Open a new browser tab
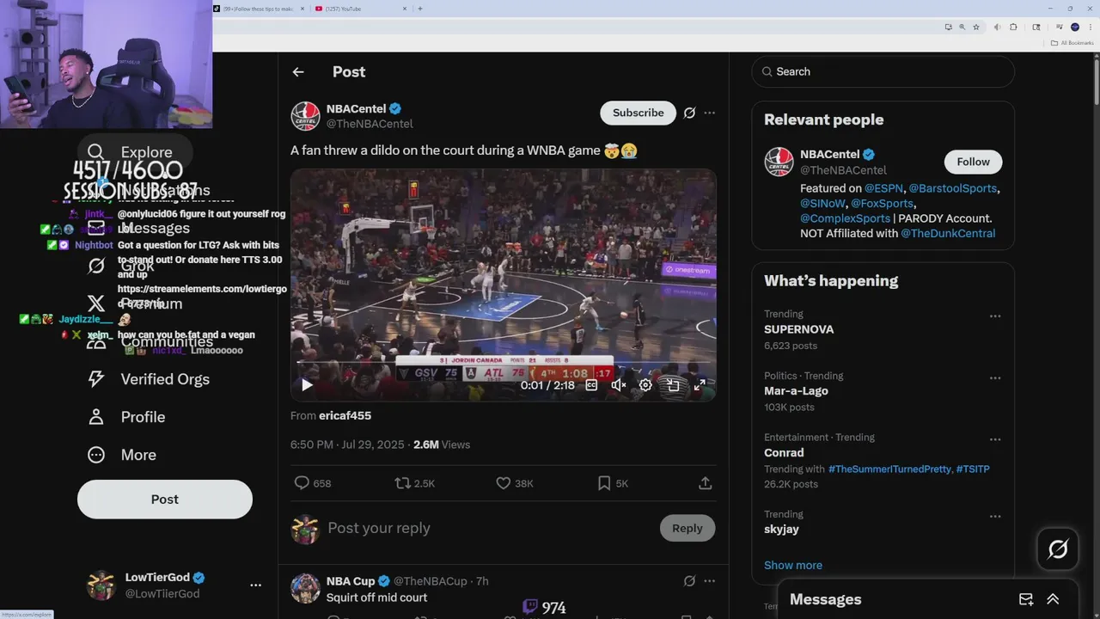This screenshot has width=1100, height=619. pyautogui.click(x=420, y=9)
